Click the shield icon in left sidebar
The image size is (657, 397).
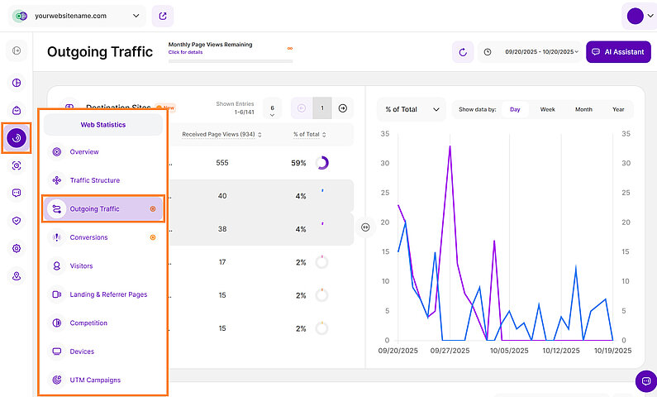pyautogui.click(x=17, y=221)
